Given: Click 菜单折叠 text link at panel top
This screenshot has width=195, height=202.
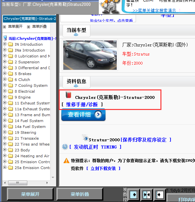Looking at the screenshot, I should [39, 26].
